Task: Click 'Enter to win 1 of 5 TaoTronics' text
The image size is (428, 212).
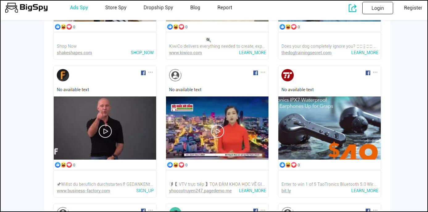Action: pyautogui.click(x=330, y=184)
